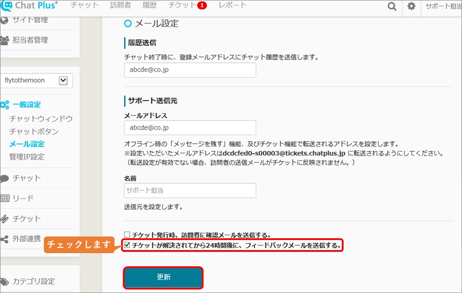Click the 送信元を設定します。 description text
The height and width of the screenshot is (293, 462).
153,207
